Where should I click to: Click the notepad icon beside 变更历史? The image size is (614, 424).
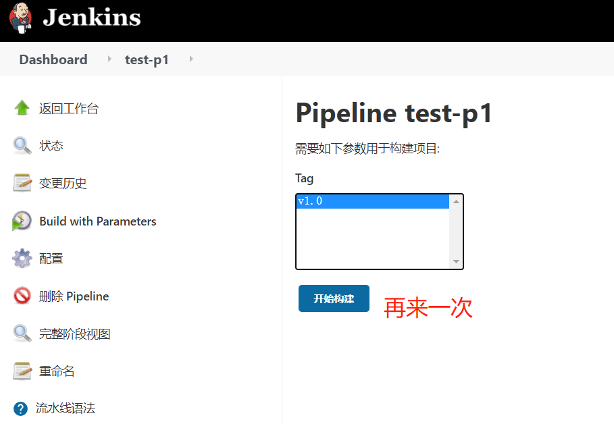[22, 183]
